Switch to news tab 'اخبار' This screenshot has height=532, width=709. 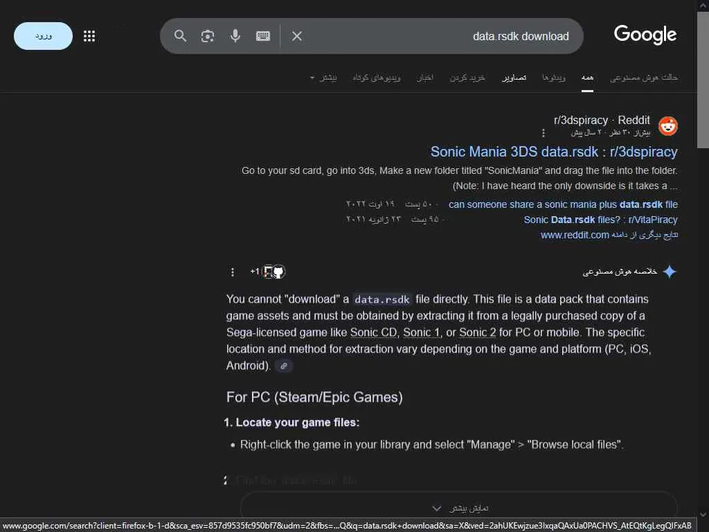click(x=425, y=78)
